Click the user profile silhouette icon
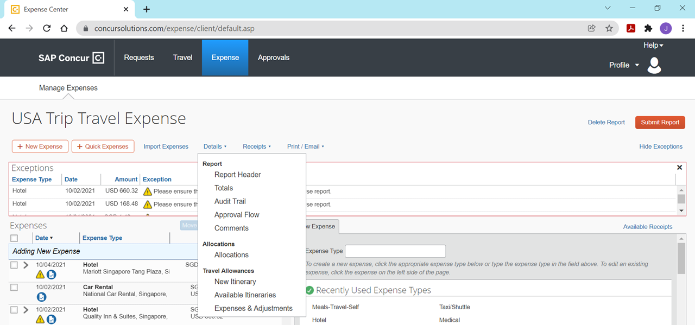Image resolution: width=695 pixels, height=325 pixels. click(x=654, y=65)
